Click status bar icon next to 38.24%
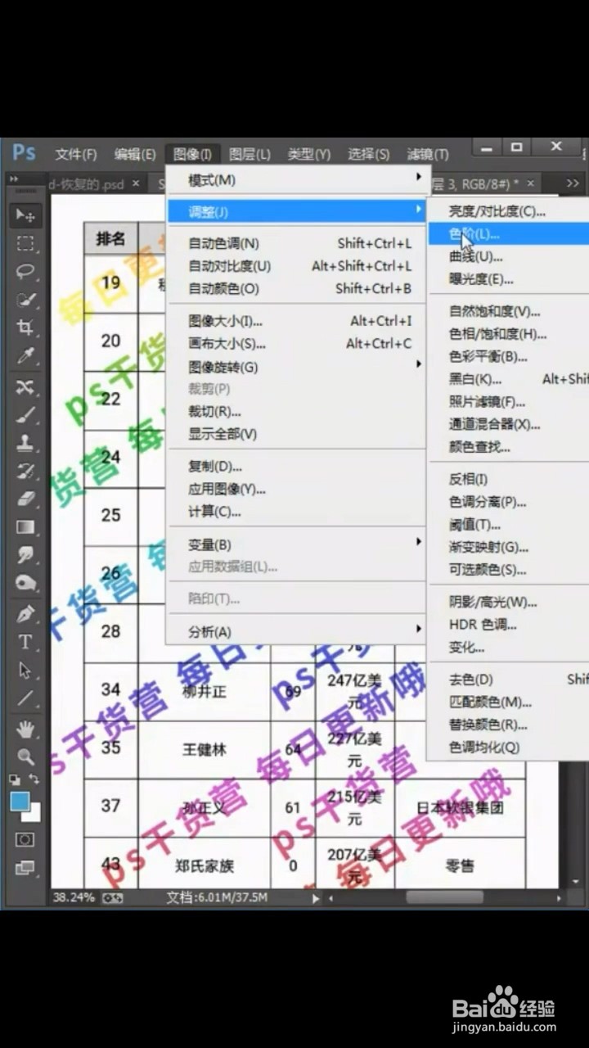Screen dimensions: 589x1048 (113, 897)
